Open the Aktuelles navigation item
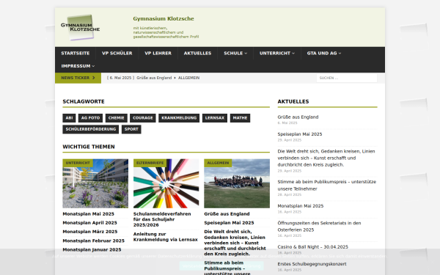The width and height of the screenshot is (440, 275). pyautogui.click(x=197, y=53)
